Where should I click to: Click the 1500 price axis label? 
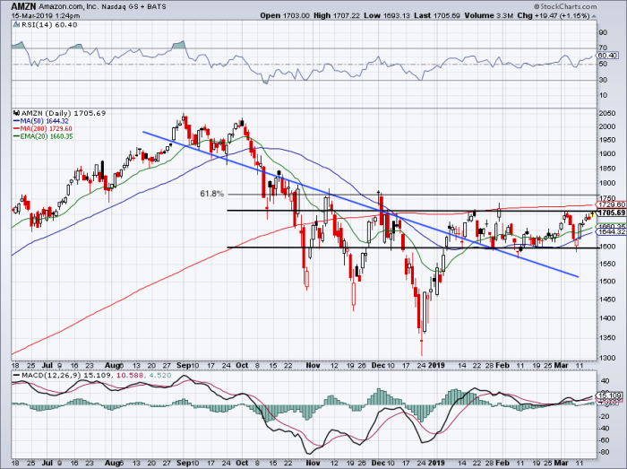point(607,282)
